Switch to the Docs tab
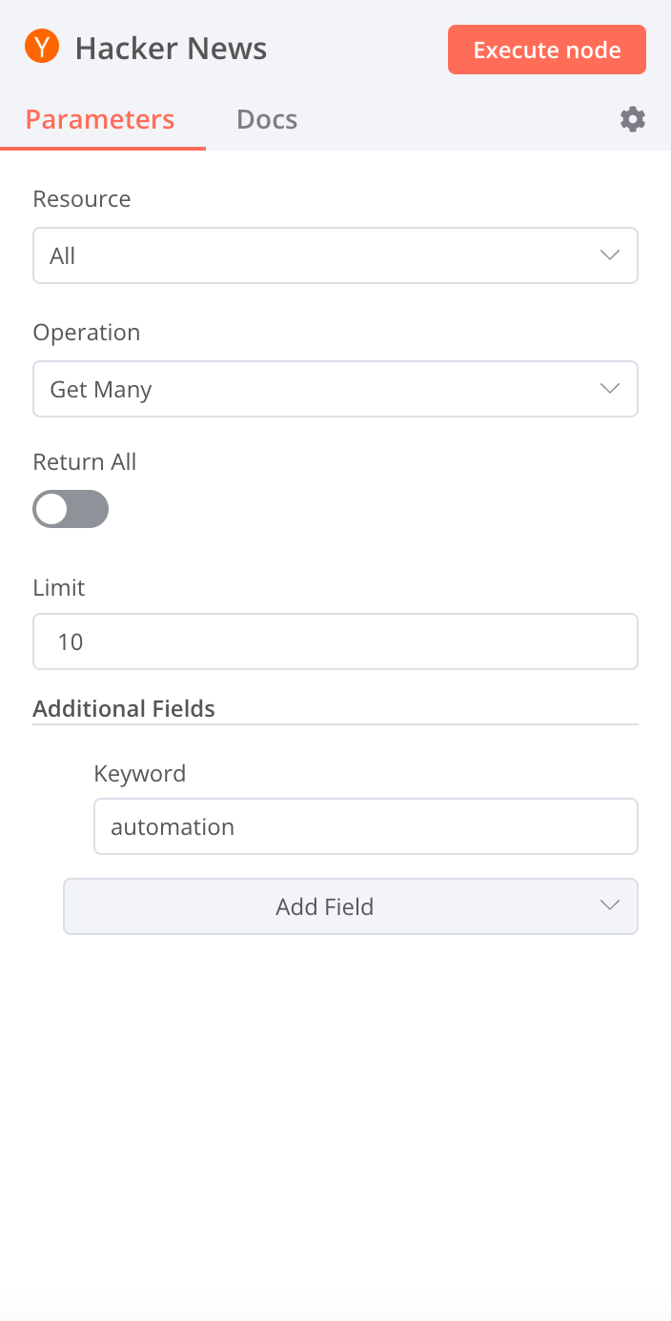Image resolution: width=671 pixels, height=1321 pixels. [267, 120]
